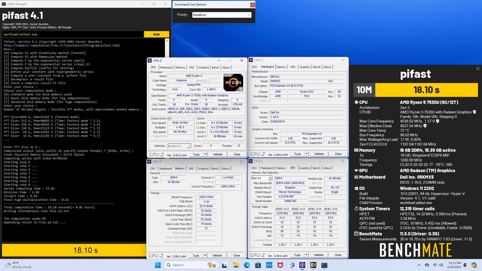Close the BenchMate pifast result panel

pos(477,69)
